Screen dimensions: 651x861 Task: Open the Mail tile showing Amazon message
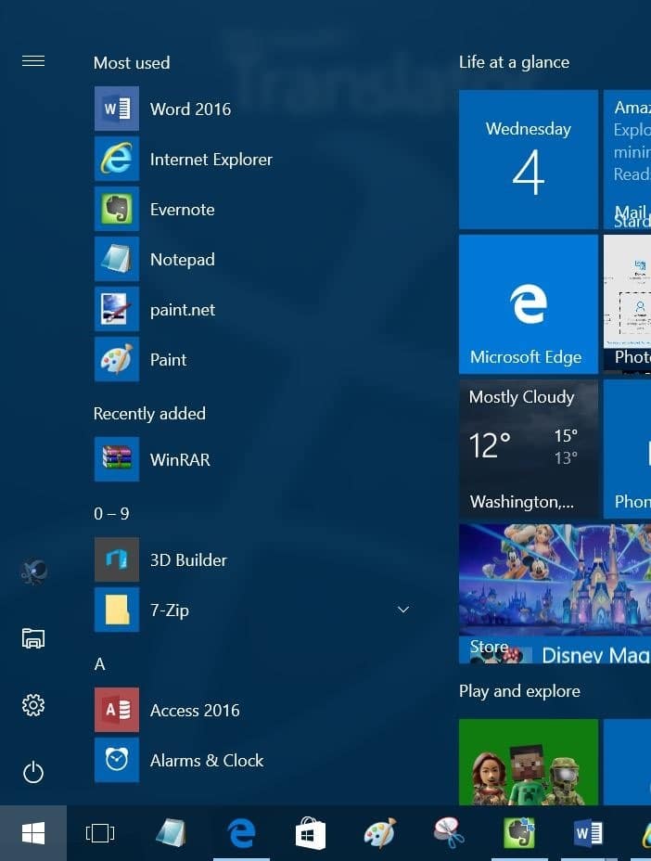(627, 160)
